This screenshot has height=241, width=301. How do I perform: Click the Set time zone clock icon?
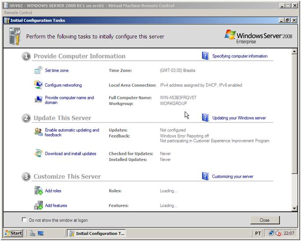pyautogui.click(x=38, y=70)
